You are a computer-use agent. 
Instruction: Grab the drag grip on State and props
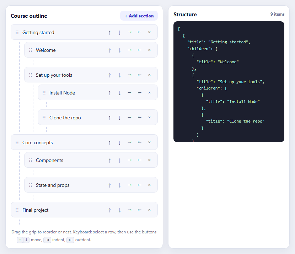tap(31, 185)
